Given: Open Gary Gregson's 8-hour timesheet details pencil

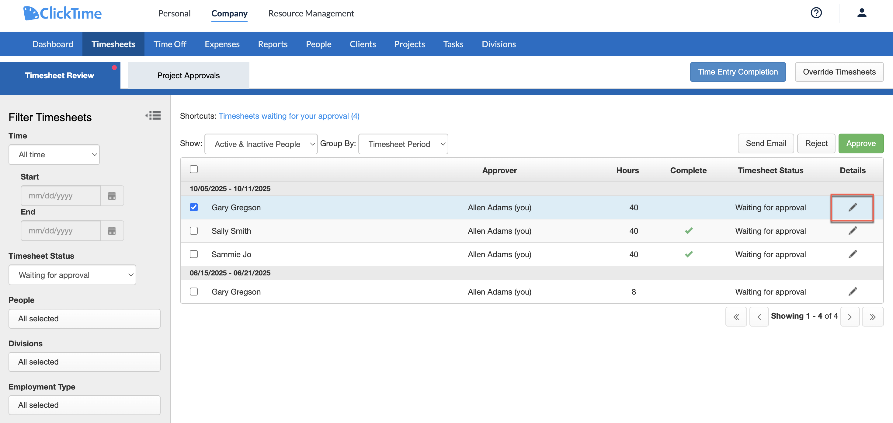Looking at the screenshot, I should (853, 292).
